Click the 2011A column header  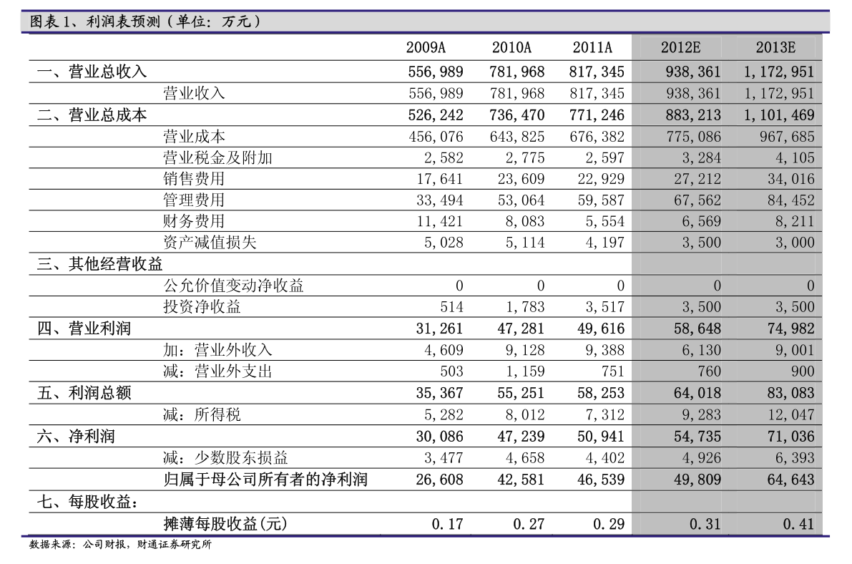point(592,48)
